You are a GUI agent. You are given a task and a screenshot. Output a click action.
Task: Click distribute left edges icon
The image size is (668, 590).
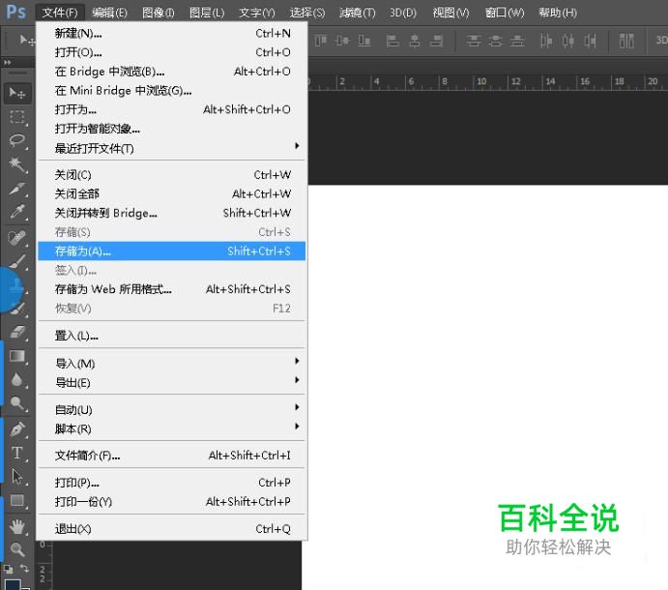(546, 41)
